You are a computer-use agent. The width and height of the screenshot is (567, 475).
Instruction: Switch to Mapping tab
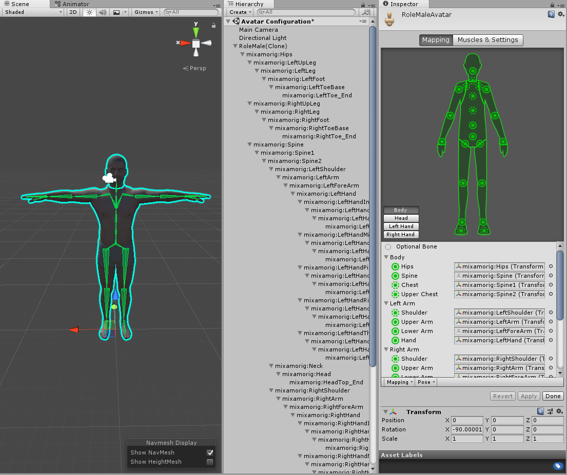tap(436, 40)
